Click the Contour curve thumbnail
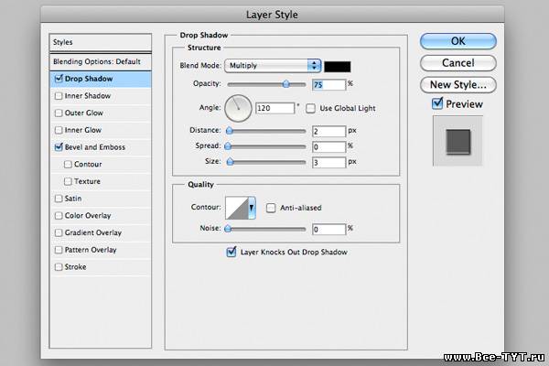Image resolution: width=549 pixels, height=366 pixels. tap(237, 208)
